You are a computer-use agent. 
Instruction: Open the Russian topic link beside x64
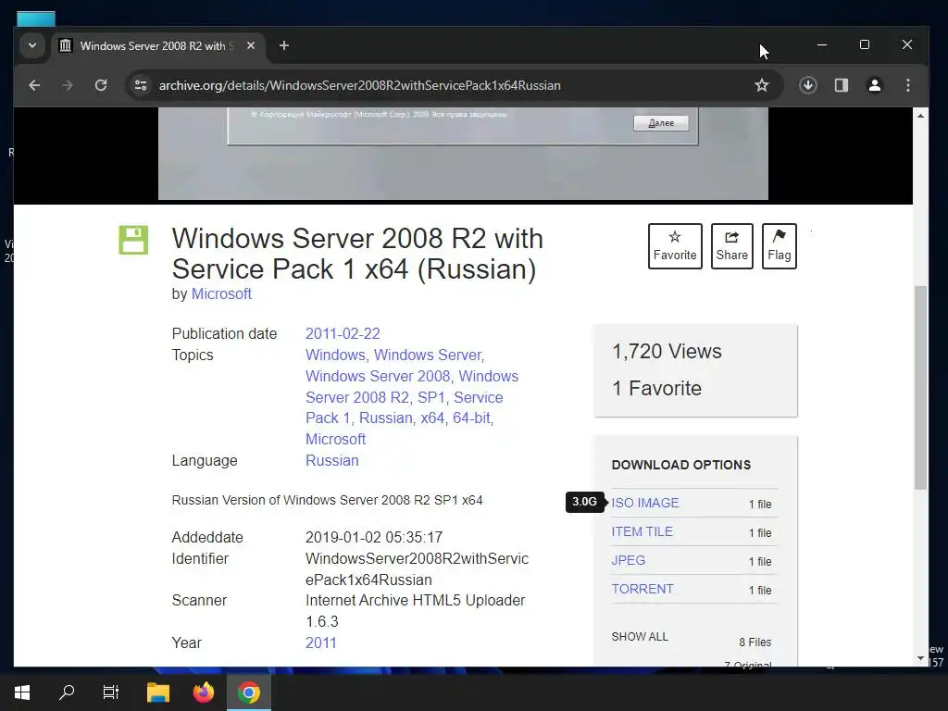coord(386,418)
